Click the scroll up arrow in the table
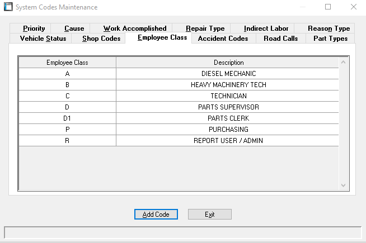This screenshot has height=243, width=366. click(x=344, y=62)
